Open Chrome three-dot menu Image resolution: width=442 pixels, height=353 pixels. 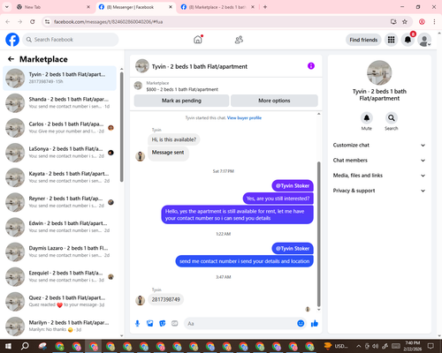click(434, 22)
